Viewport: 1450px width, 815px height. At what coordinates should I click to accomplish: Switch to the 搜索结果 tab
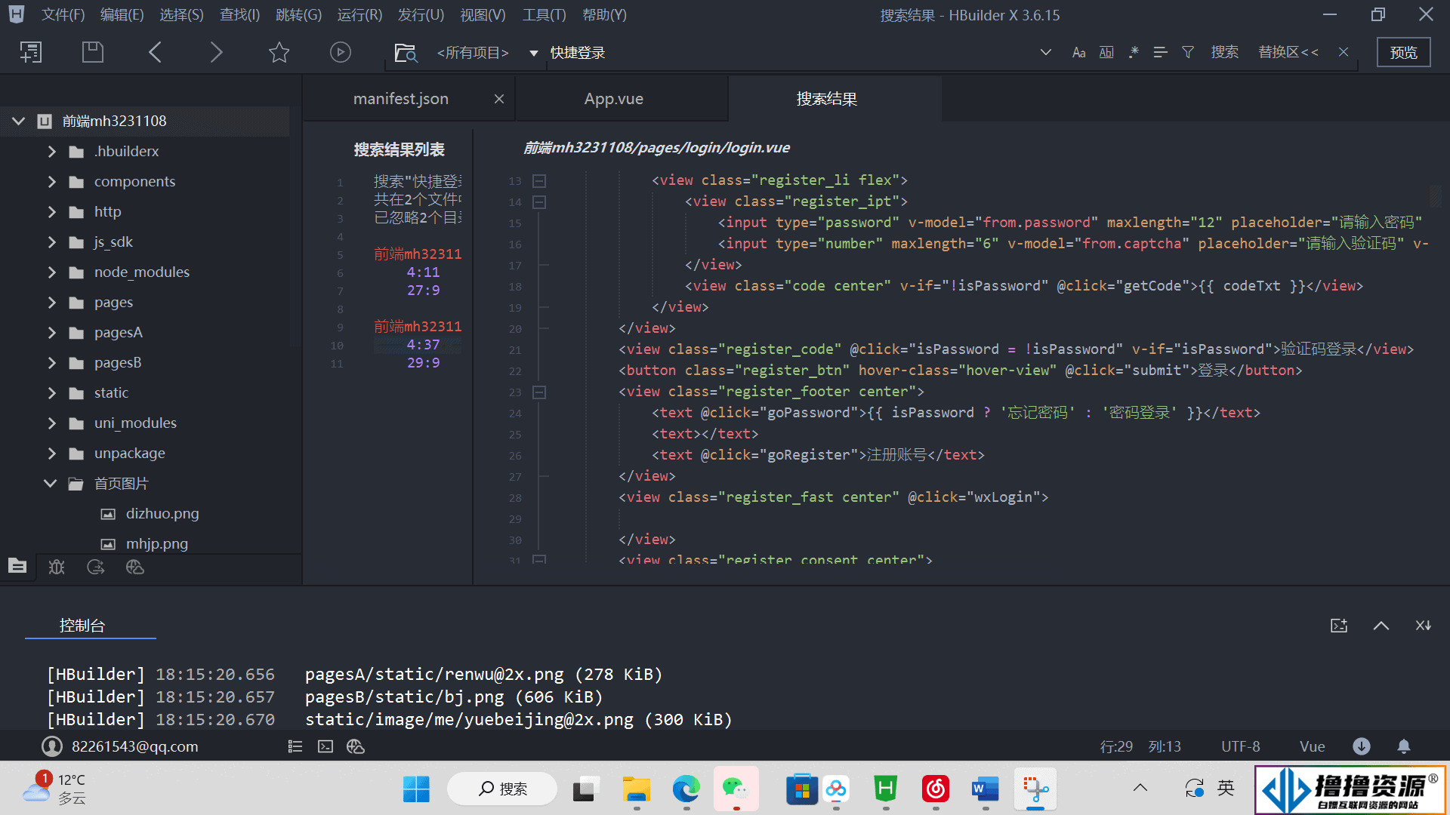pos(827,99)
